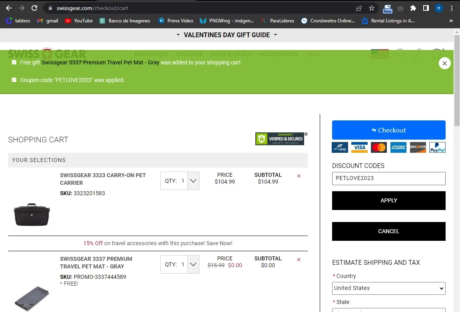
Task: Click the Discover card icon
Action: pos(418,147)
